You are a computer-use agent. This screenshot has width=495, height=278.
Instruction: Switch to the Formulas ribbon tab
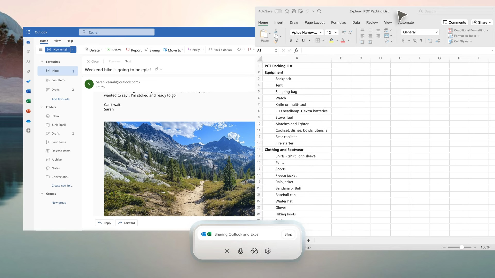[338, 22]
